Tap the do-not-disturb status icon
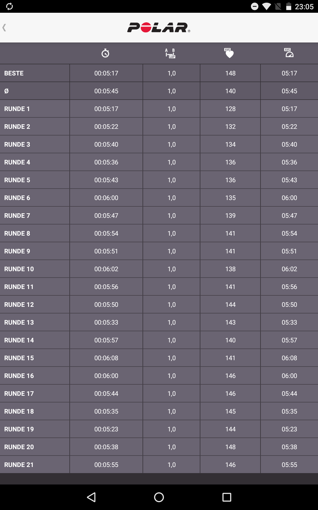 coord(254,6)
